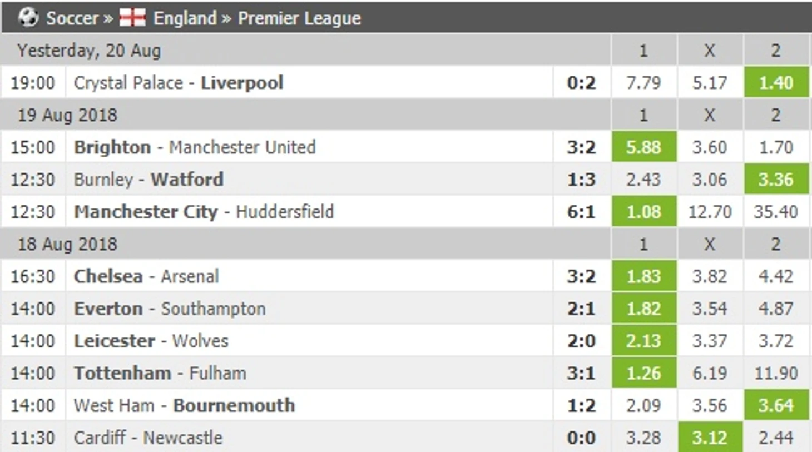Select Liverpool away odds 1.40
Viewport: 812px width, 452px height.
tap(776, 82)
